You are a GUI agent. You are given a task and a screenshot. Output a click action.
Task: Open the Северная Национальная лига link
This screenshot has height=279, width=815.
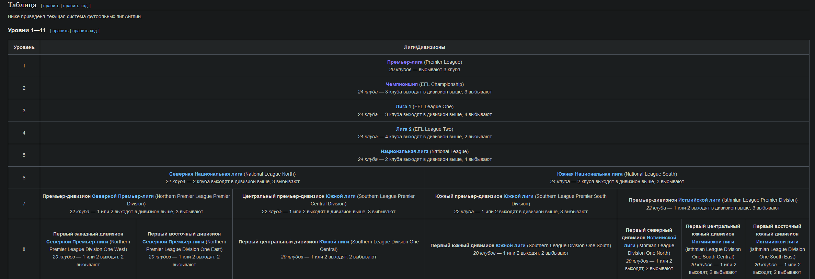pyautogui.click(x=206, y=174)
